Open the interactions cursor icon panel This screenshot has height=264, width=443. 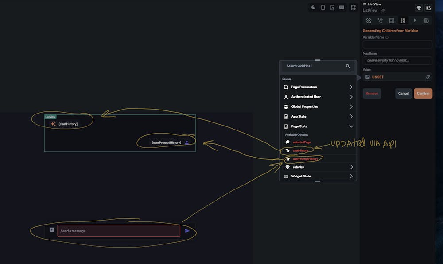[x=380, y=20]
